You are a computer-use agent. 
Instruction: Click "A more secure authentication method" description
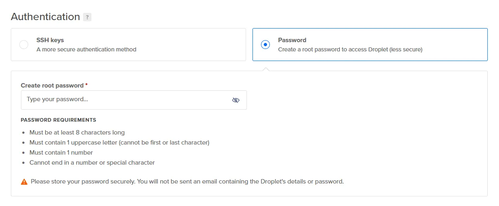pos(86,49)
